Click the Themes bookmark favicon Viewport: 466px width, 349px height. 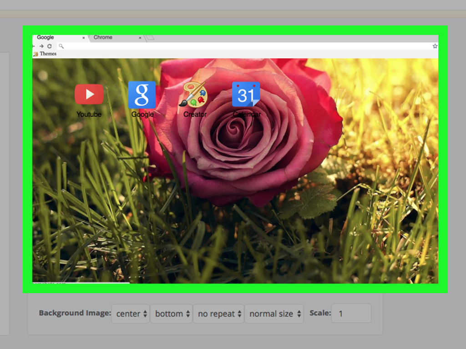(x=35, y=54)
